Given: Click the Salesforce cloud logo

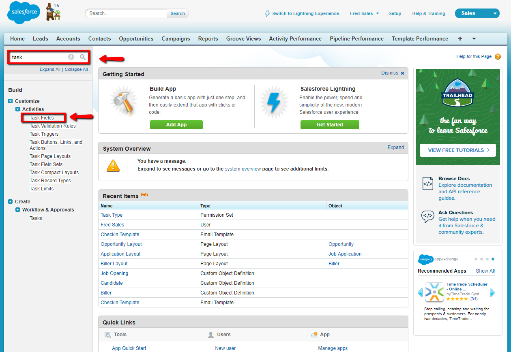Looking at the screenshot, I should [x=24, y=13].
